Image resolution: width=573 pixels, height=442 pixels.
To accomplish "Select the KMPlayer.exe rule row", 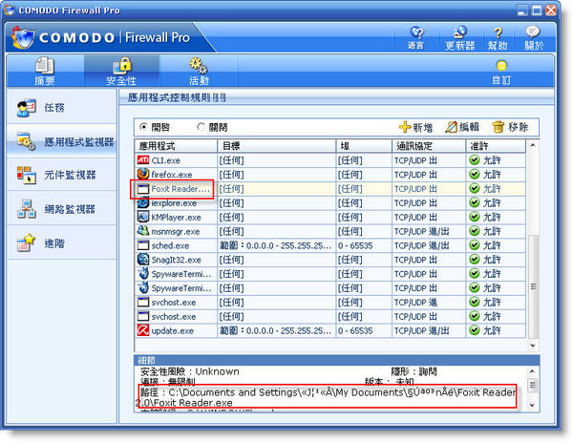I will coord(330,217).
